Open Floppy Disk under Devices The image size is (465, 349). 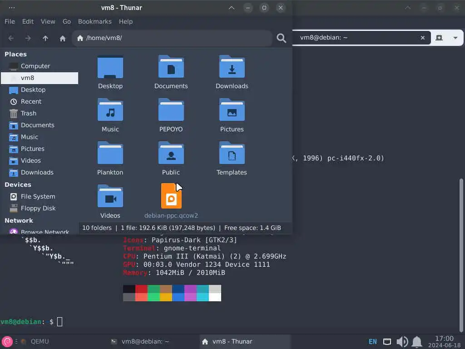click(x=40, y=208)
